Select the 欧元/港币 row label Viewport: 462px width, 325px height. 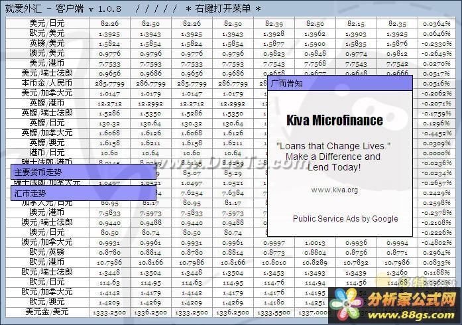pos(47,262)
